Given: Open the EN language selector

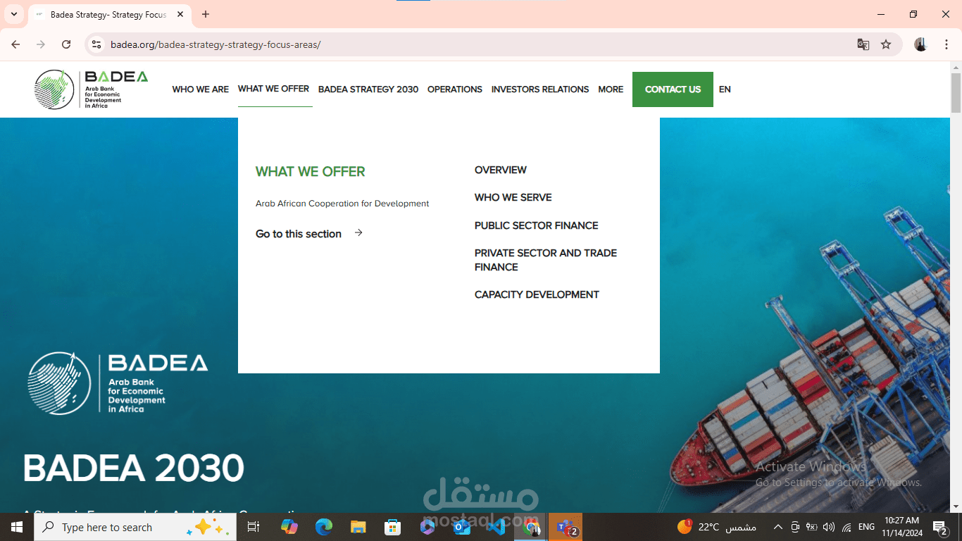Looking at the screenshot, I should point(725,89).
